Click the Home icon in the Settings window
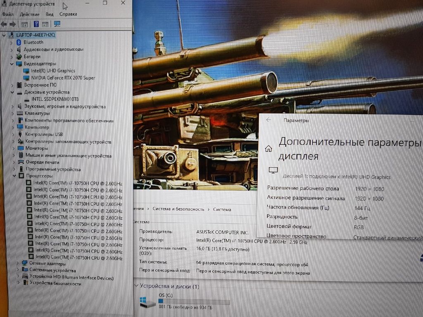The image size is (423, 317). pyautogui.click(x=269, y=149)
